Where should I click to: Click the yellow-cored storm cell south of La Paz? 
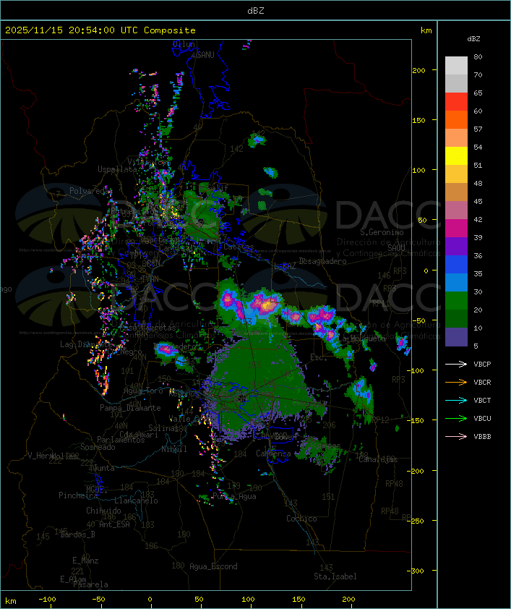point(267,306)
